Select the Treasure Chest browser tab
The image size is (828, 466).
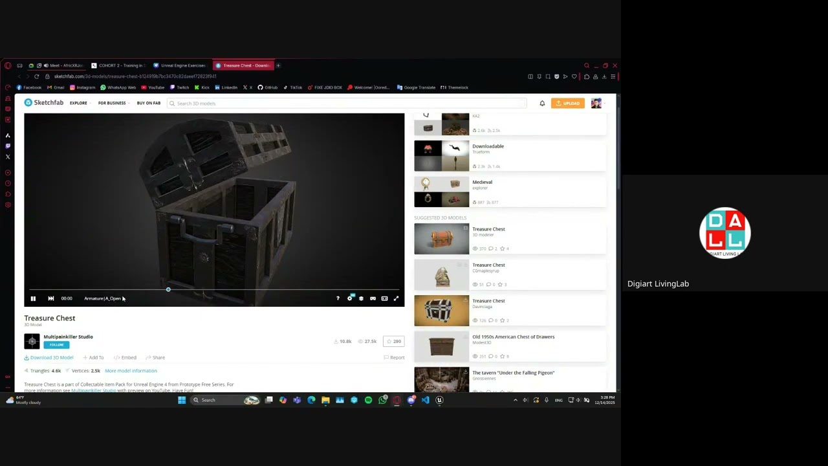point(243,65)
